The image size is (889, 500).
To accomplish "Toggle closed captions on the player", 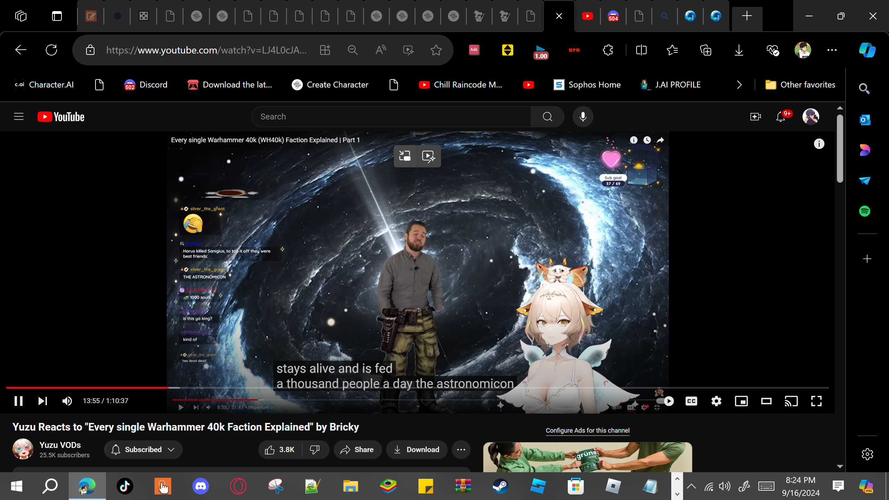I will [x=691, y=401].
